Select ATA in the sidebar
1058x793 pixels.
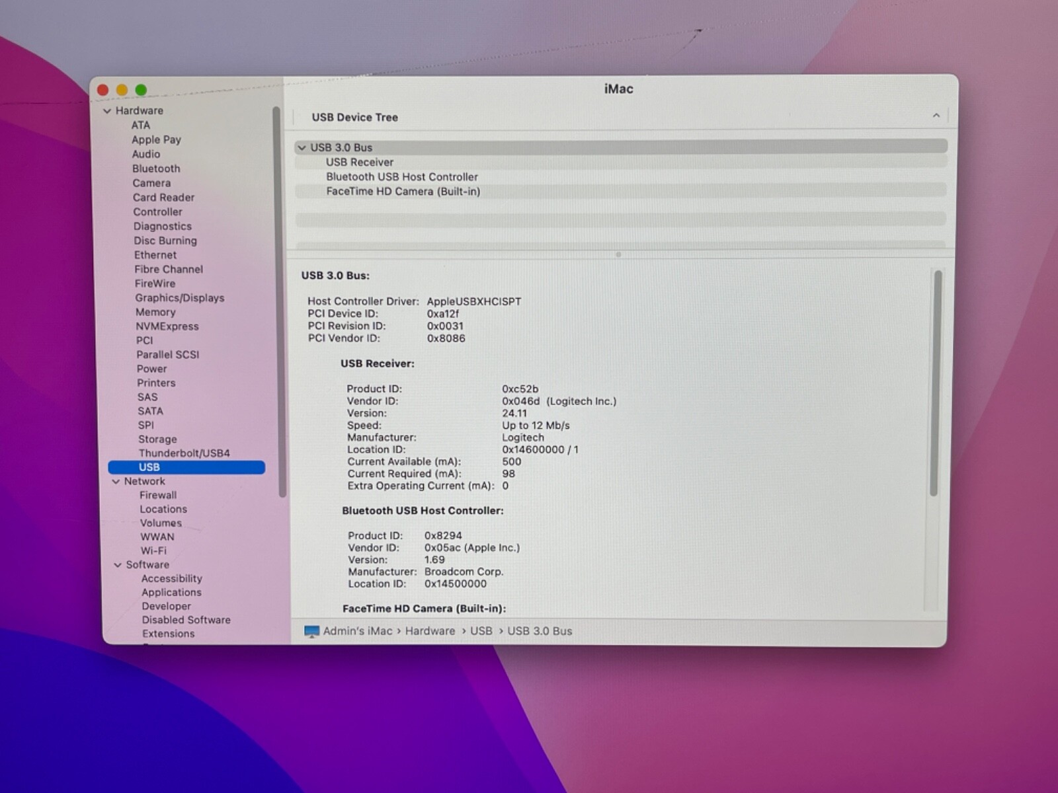(140, 125)
